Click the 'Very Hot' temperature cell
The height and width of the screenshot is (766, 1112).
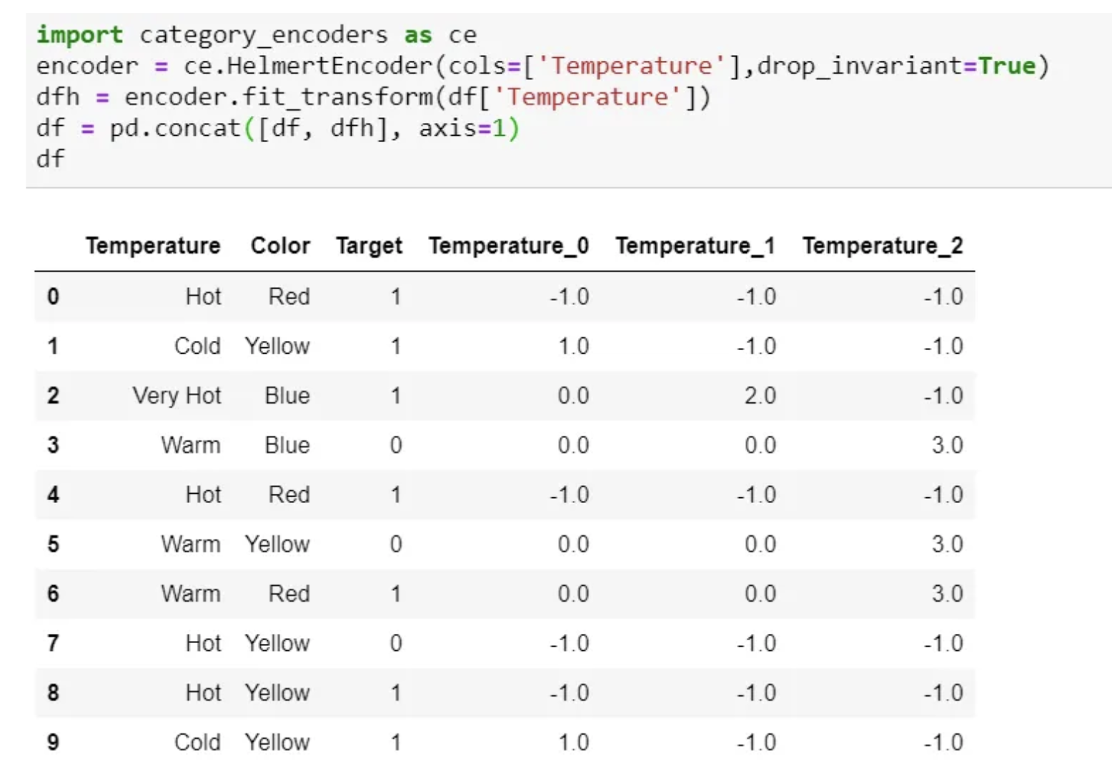pos(177,395)
